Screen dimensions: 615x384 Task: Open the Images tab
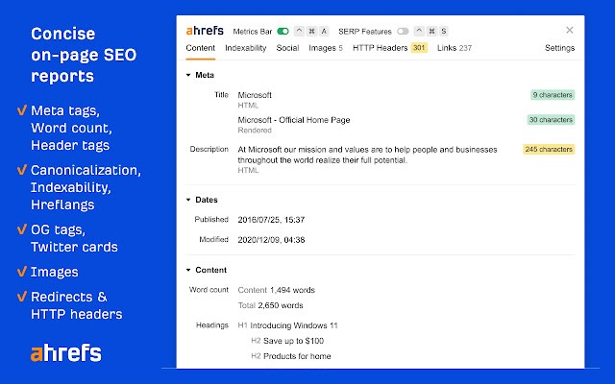click(326, 48)
